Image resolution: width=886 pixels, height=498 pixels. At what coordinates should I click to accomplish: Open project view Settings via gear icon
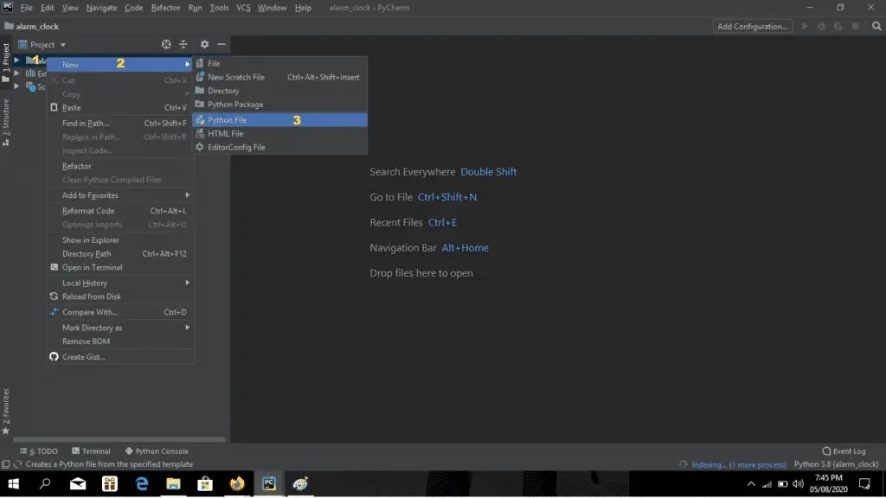tap(204, 44)
